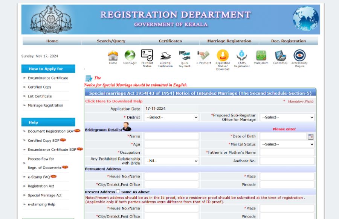Click Permanent Address City/District,Post Office field
339x219 pixels.
pyautogui.click(x=171, y=184)
